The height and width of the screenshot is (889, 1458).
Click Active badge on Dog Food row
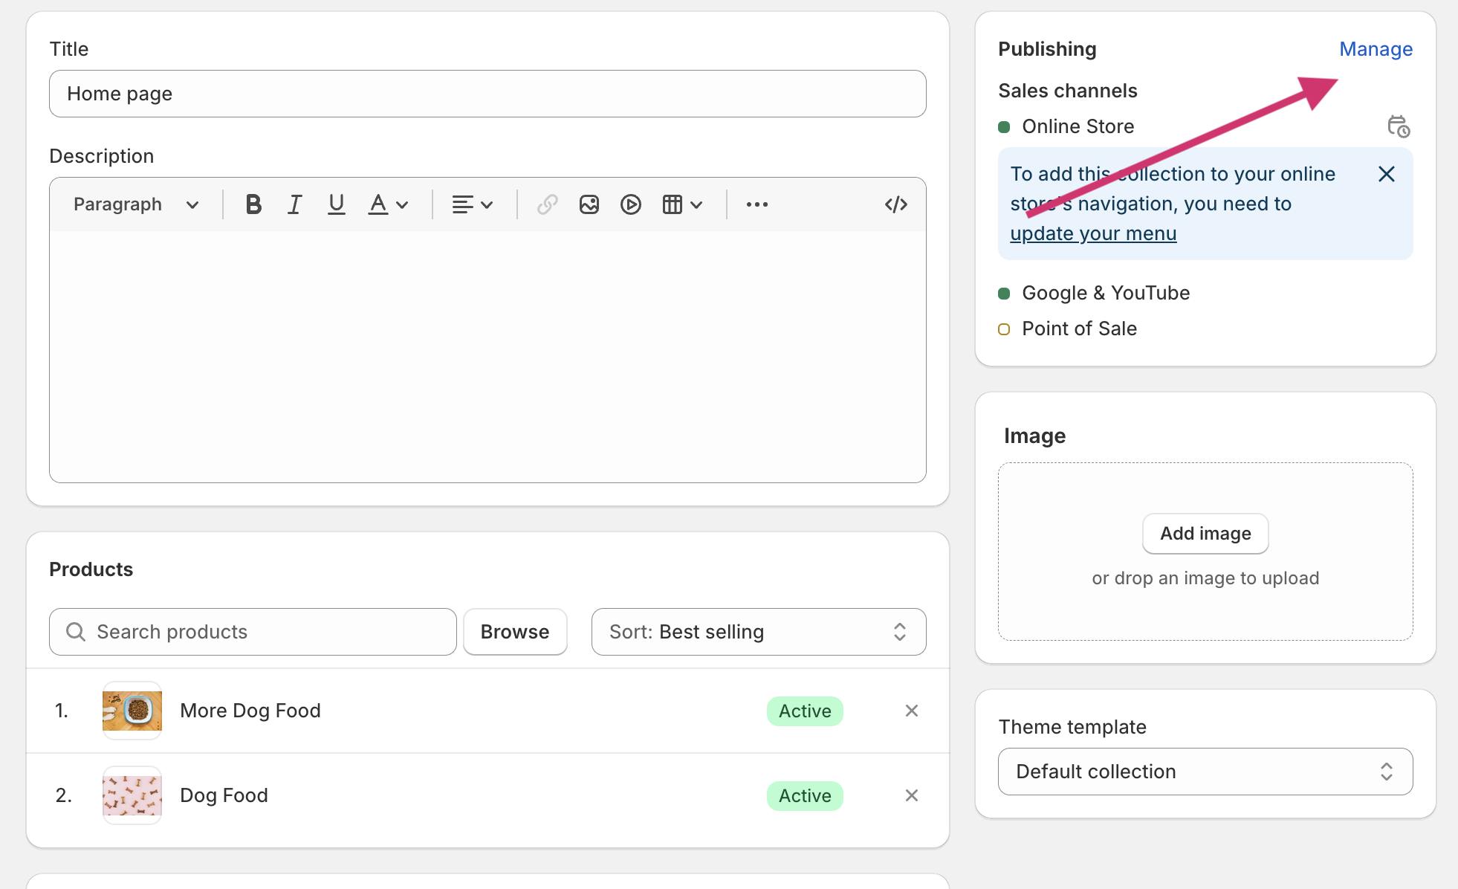tap(805, 796)
